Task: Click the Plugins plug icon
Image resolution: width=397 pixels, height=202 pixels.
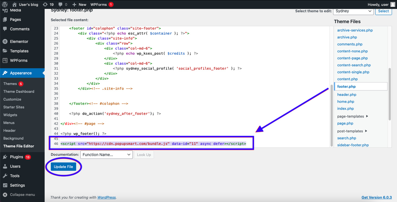Action: 5,157
